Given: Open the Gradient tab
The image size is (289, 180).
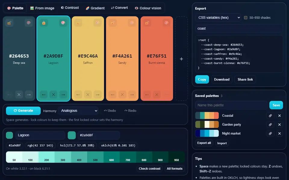Looking at the screenshot, I should (x=95, y=8).
